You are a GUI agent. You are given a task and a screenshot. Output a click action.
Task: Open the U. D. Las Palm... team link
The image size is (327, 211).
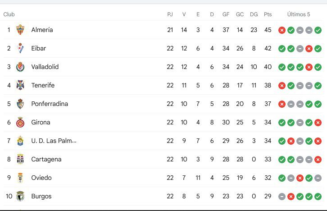point(54,141)
